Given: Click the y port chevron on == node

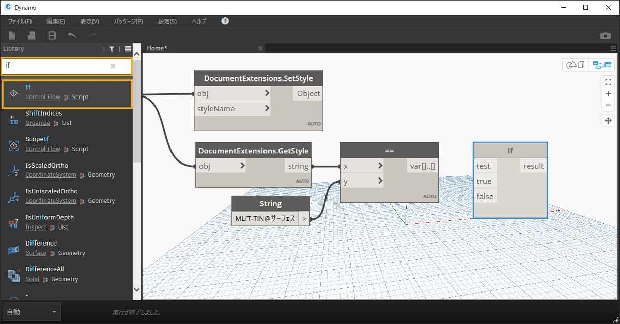Looking at the screenshot, I should coord(380,181).
